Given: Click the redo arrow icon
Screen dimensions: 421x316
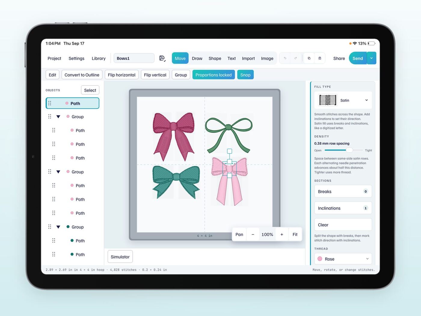Looking at the screenshot, I should [296, 58].
